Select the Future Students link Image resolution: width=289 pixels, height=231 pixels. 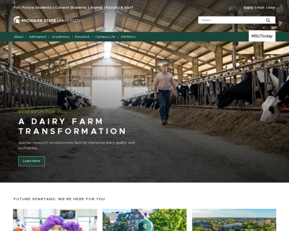click(x=37, y=8)
